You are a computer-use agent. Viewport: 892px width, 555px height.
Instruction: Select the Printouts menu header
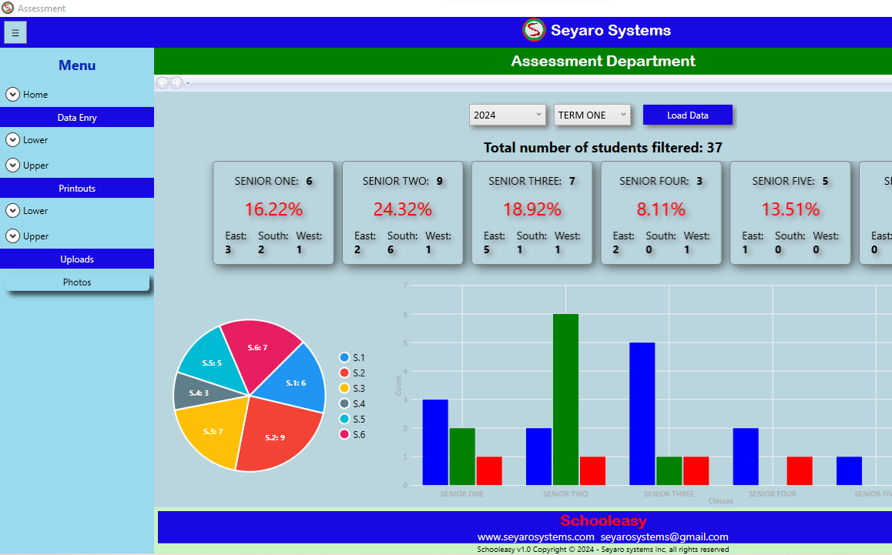pyautogui.click(x=77, y=189)
